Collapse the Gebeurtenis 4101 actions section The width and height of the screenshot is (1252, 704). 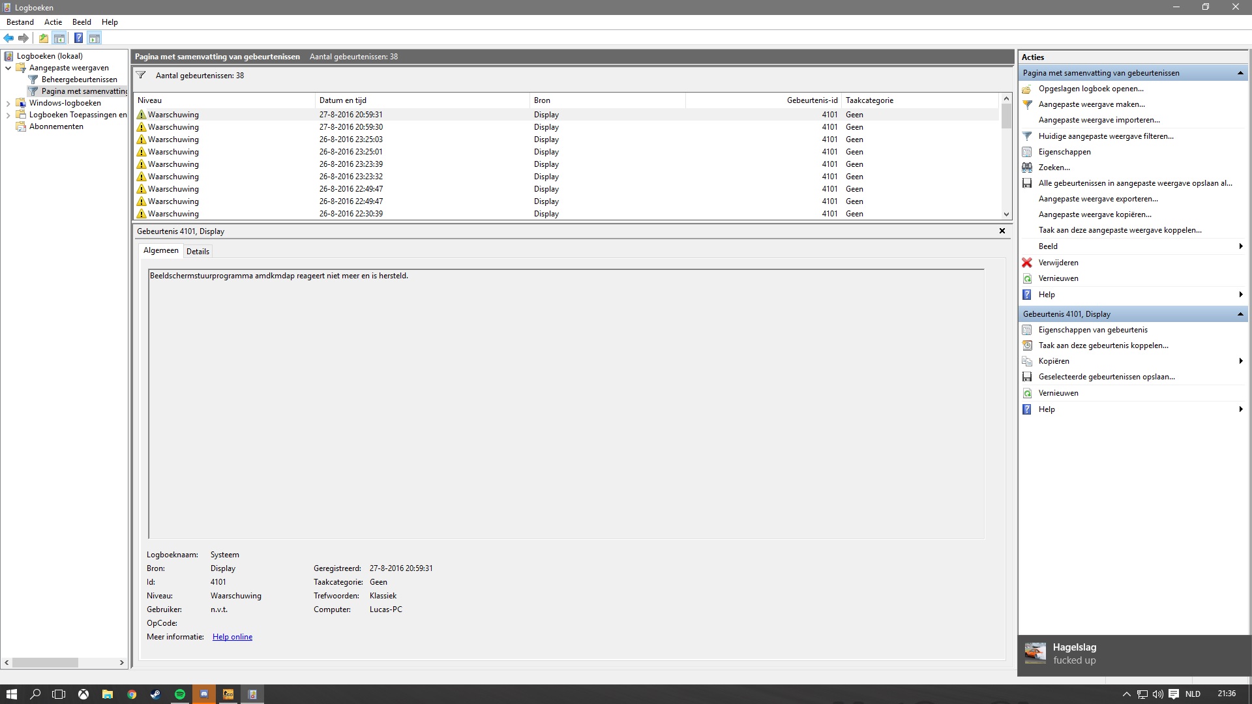(x=1240, y=314)
